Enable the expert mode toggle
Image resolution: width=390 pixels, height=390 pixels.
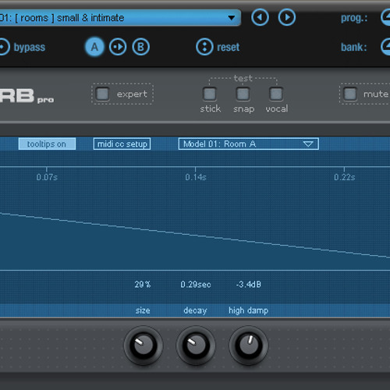(102, 94)
